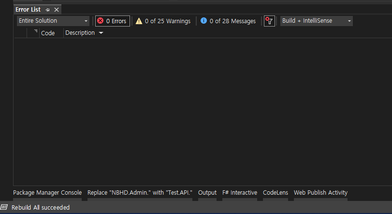The width and height of the screenshot is (392, 214).
Task: Close the Error List panel
Action: pyautogui.click(x=57, y=10)
